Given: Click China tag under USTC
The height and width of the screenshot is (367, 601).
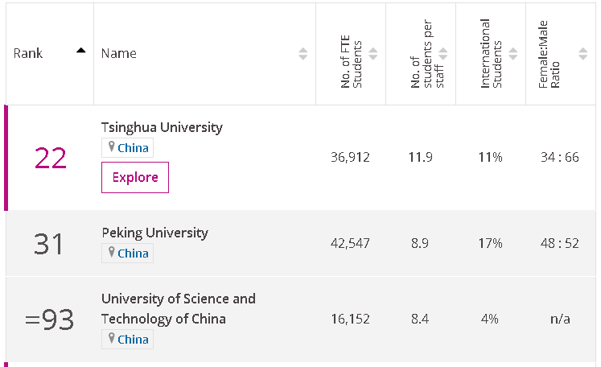Looking at the screenshot, I should pyautogui.click(x=133, y=340).
